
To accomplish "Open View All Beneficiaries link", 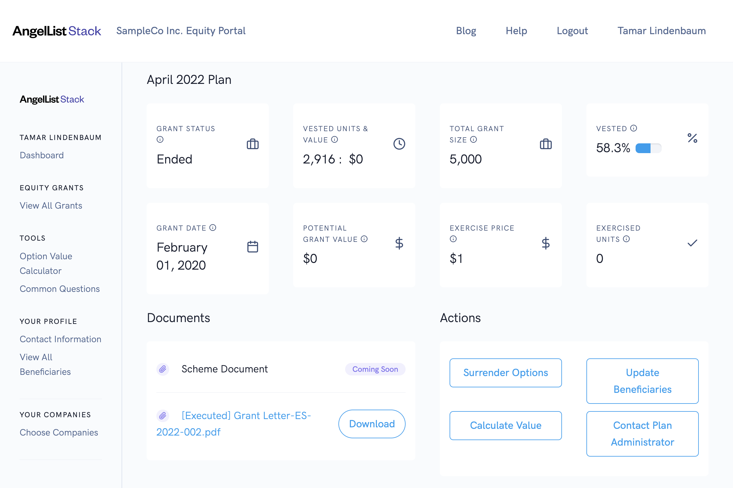I will tap(45, 364).
